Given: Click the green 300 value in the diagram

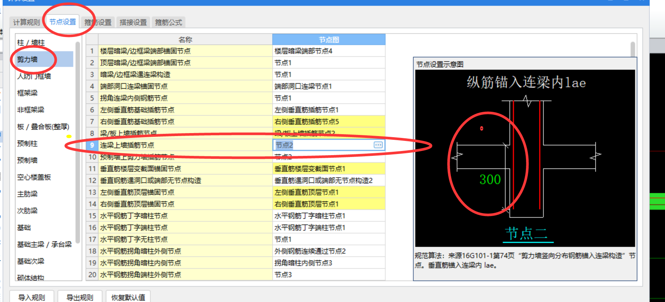Looking at the screenshot, I should pyautogui.click(x=490, y=179).
